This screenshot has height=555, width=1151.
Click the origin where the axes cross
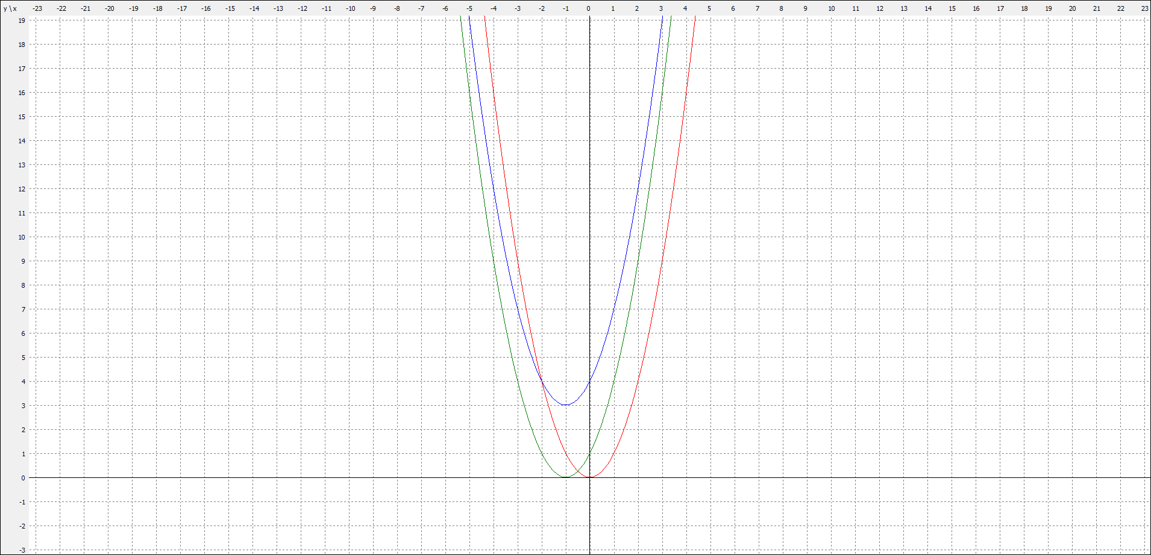click(x=589, y=477)
